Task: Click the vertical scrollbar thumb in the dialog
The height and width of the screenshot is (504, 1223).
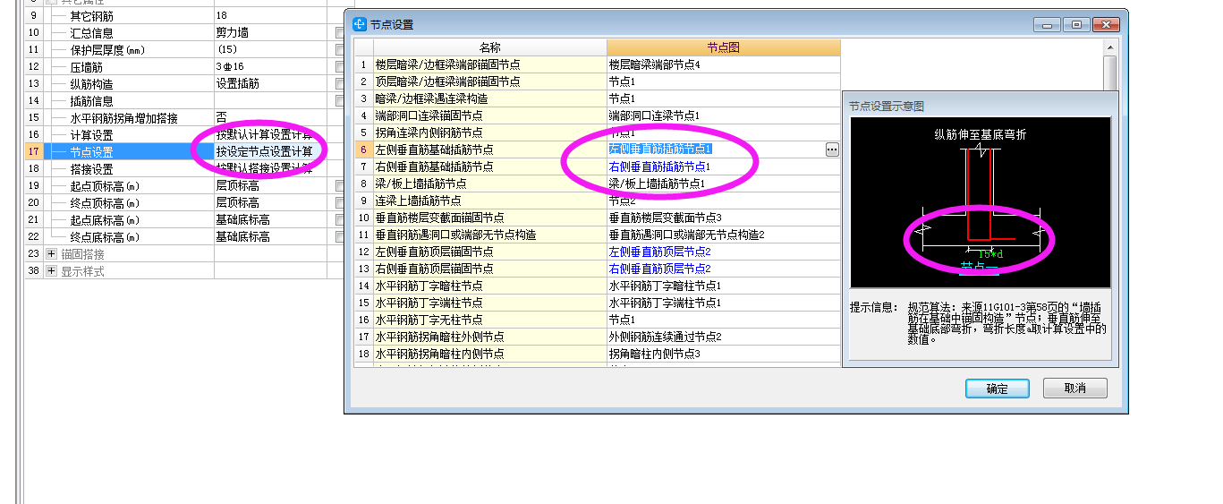Action: click(1109, 73)
